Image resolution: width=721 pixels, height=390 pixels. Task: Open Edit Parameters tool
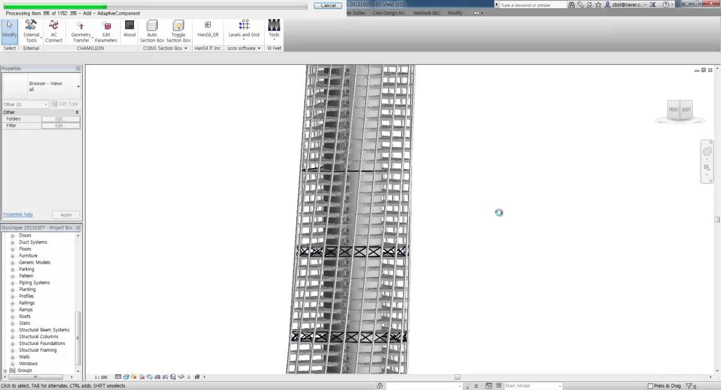tap(106, 32)
